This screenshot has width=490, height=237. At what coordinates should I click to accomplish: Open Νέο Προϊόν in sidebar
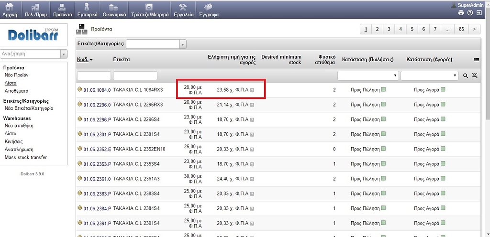(x=17, y=75)
